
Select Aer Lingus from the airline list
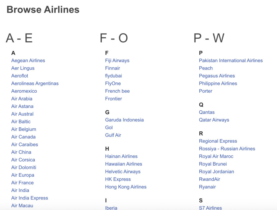(22, 68)
